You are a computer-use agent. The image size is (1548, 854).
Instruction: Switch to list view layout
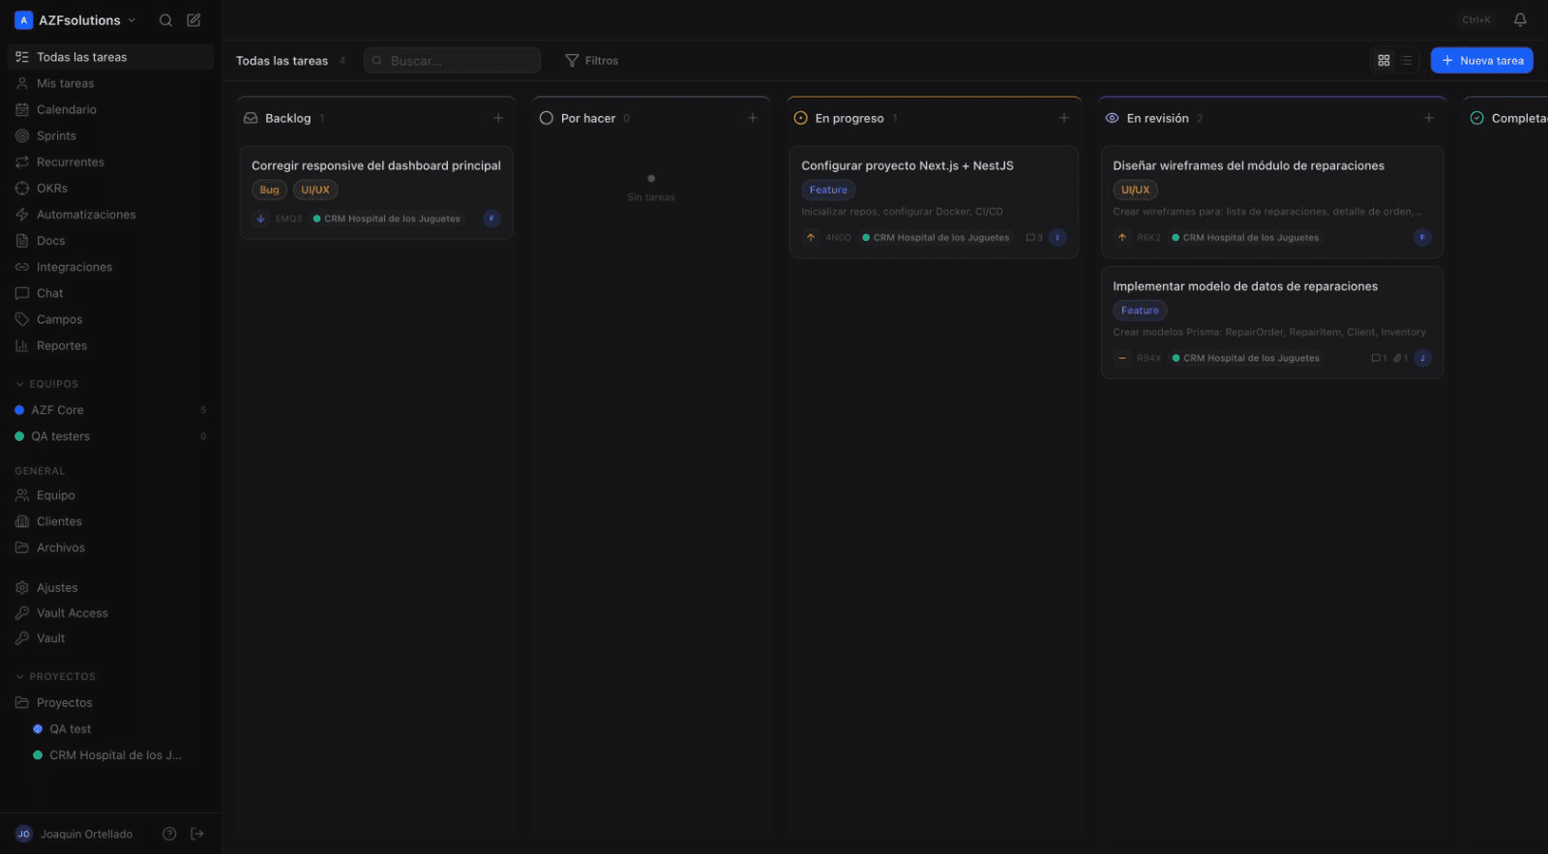click(x=1407, y=60)
